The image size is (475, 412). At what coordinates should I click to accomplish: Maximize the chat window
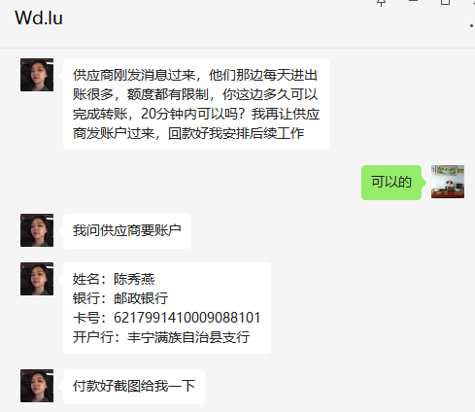(x=446, y=2)
